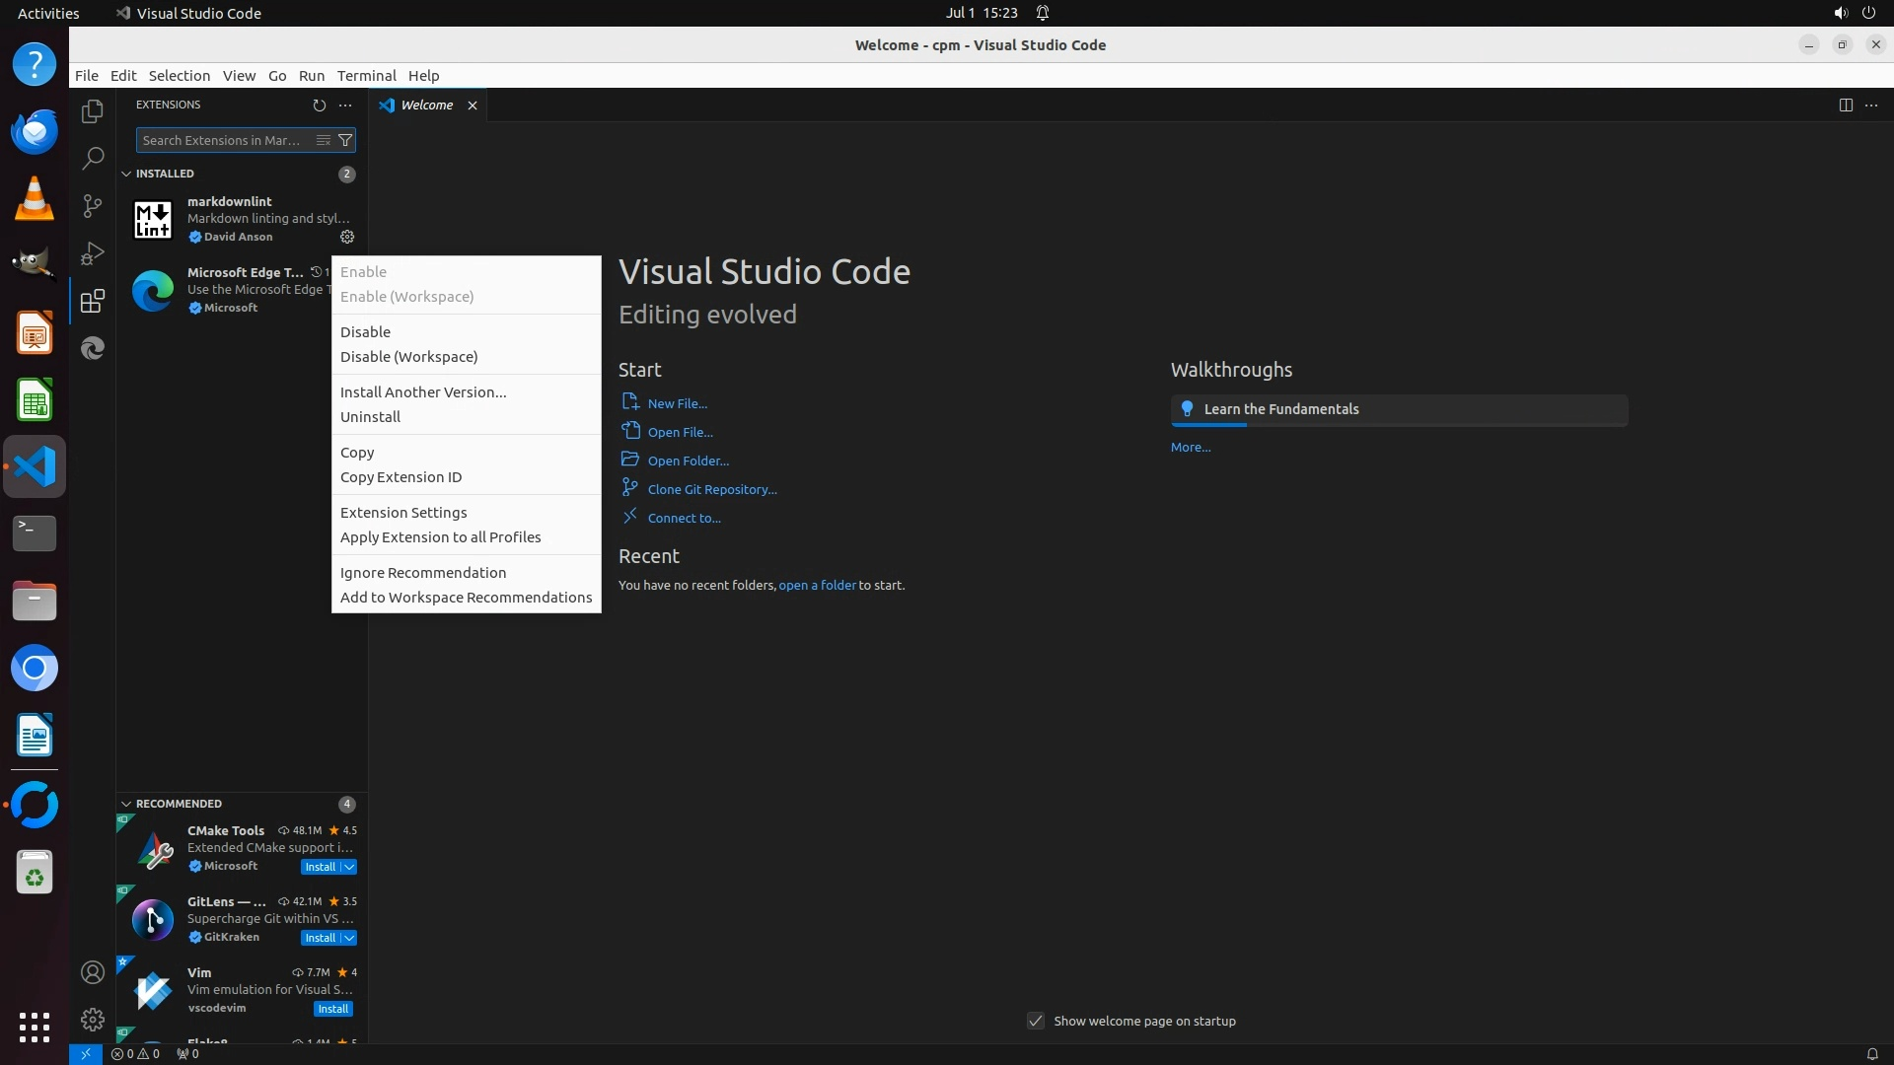This screenshot has width=1894, height=1065.
Task: Open CMake Tools install dropdown arrow
Action: click(x=349, y=867)
